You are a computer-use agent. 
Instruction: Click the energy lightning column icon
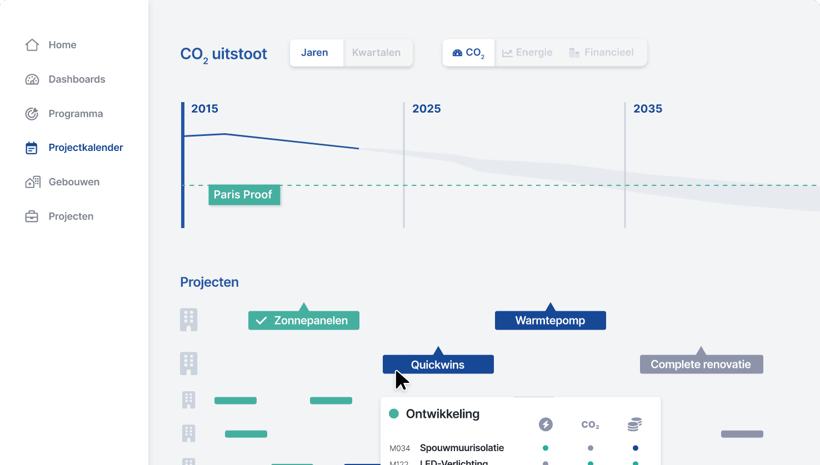[546, 424]
